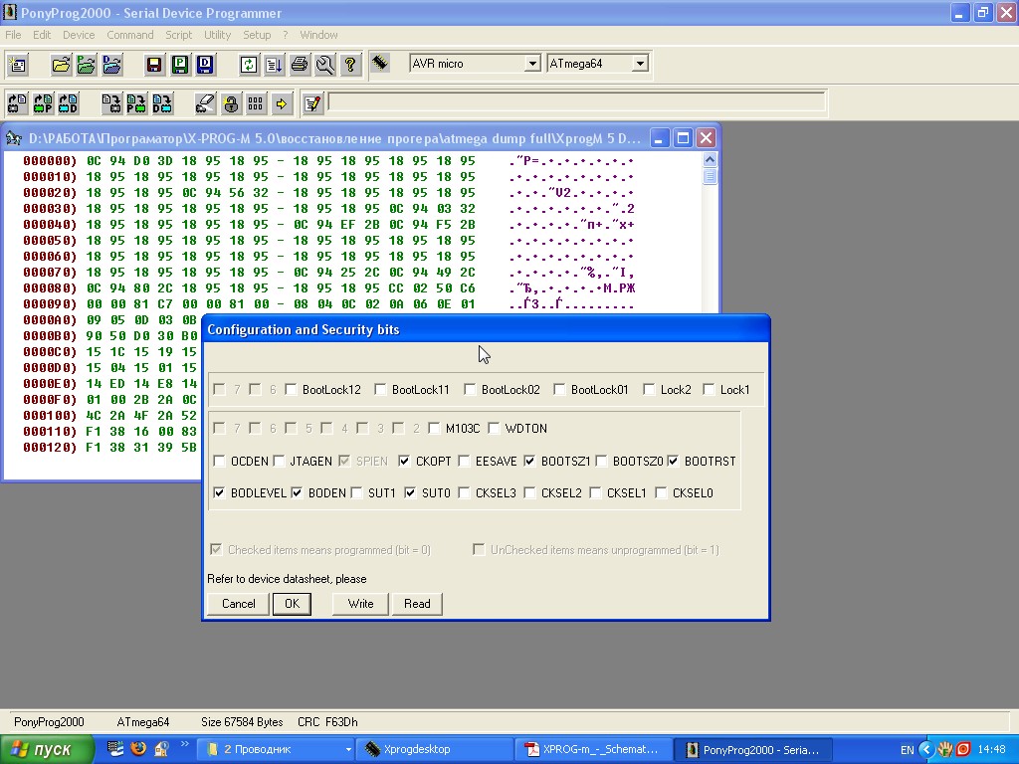Screen dimensions: 1019x764
Task: Click the Read Program (P) from device icon
Action: 43,103
